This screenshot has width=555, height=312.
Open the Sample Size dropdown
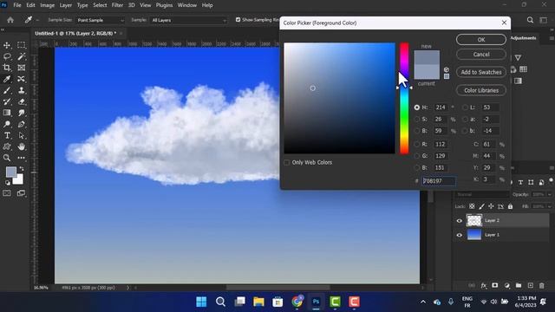[x=101, y=20]
